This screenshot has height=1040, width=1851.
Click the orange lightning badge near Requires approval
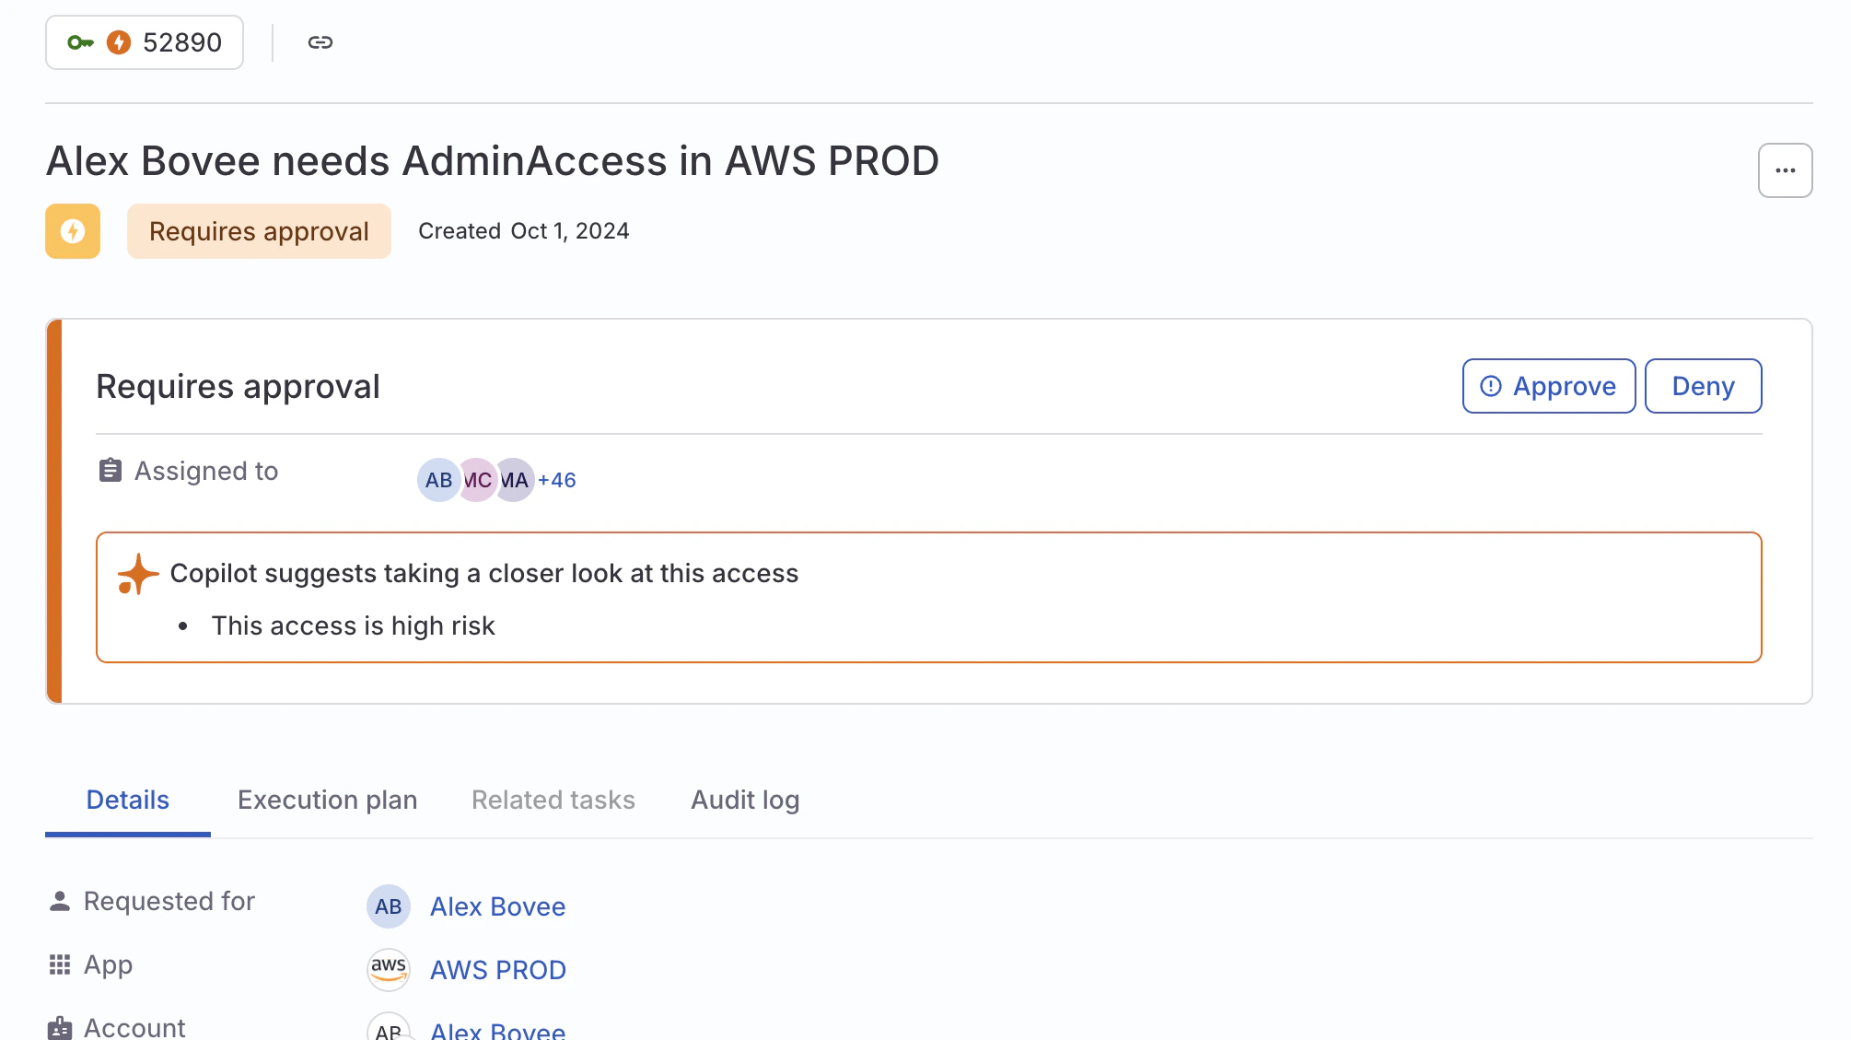click(72, 231)
